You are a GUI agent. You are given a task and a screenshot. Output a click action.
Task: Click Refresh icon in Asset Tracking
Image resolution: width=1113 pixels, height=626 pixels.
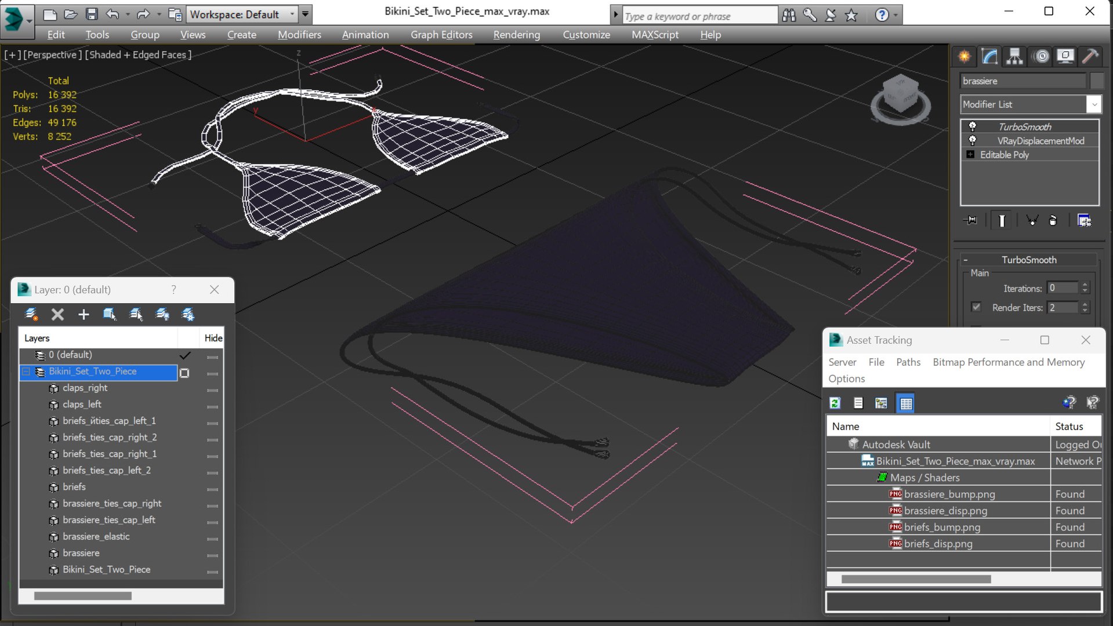835,403
